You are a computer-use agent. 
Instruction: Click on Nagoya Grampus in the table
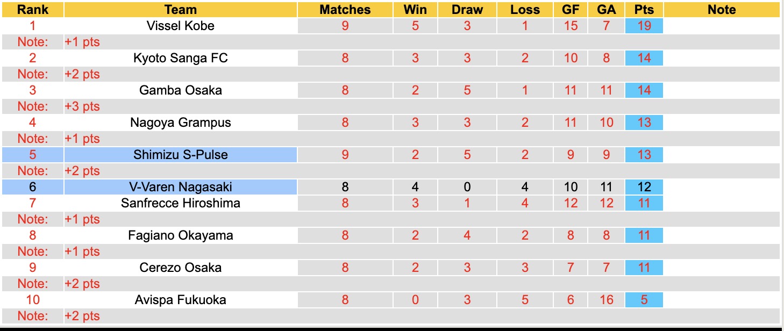point(180,123)
